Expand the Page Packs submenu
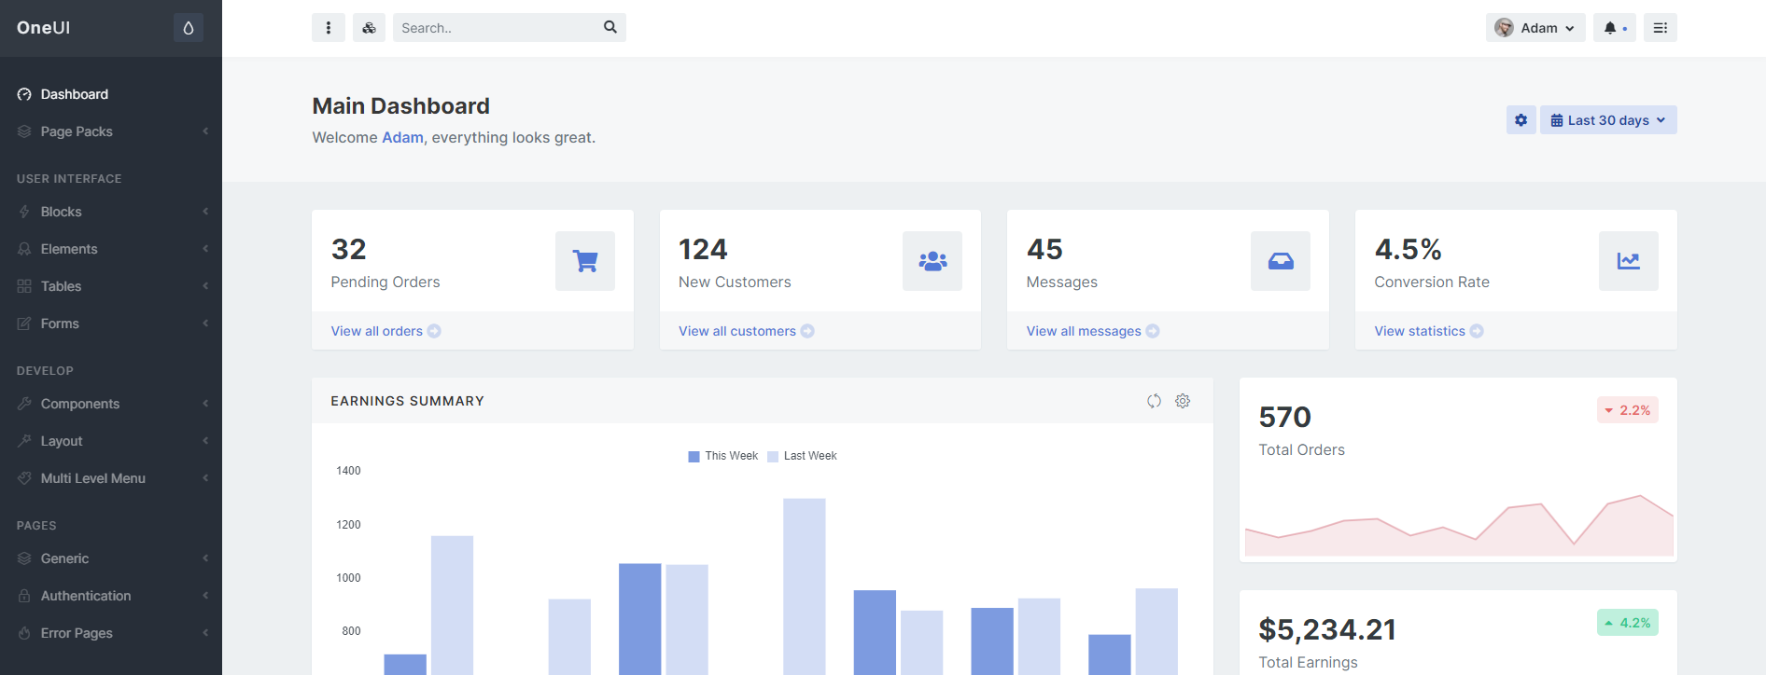Screen dimensions: 1766x675 coord(111,131)
